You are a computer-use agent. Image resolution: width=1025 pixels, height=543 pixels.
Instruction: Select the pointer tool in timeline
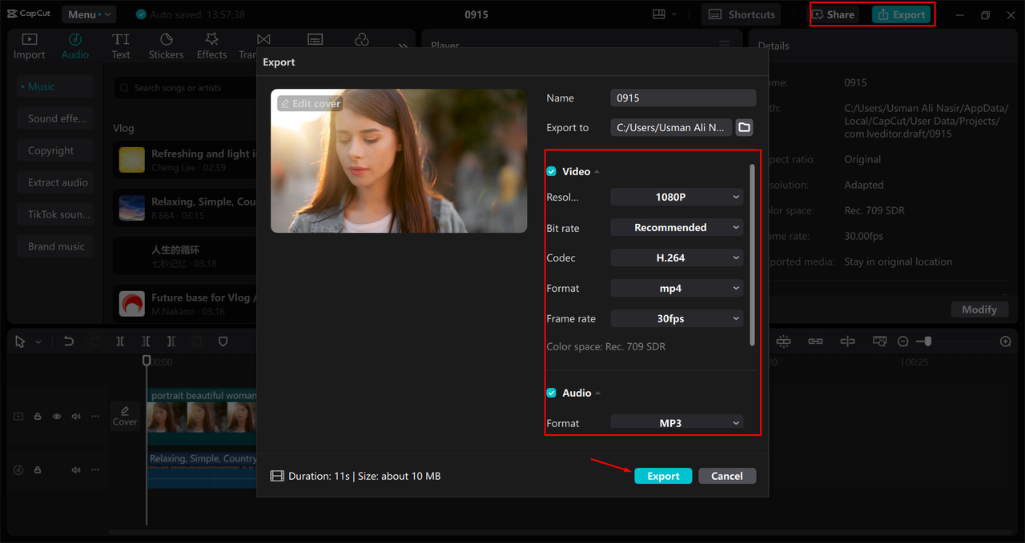pos(21,341)
